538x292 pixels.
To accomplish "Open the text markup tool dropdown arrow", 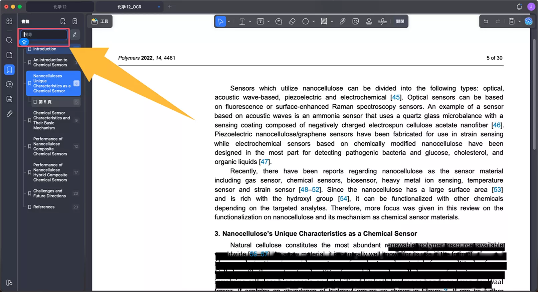I will (x=250, y=21).
